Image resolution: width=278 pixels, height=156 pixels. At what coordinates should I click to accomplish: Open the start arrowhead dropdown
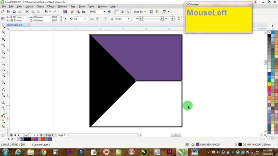point(141,19)
